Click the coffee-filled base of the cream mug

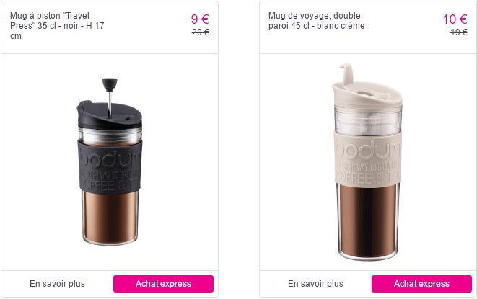368,222
